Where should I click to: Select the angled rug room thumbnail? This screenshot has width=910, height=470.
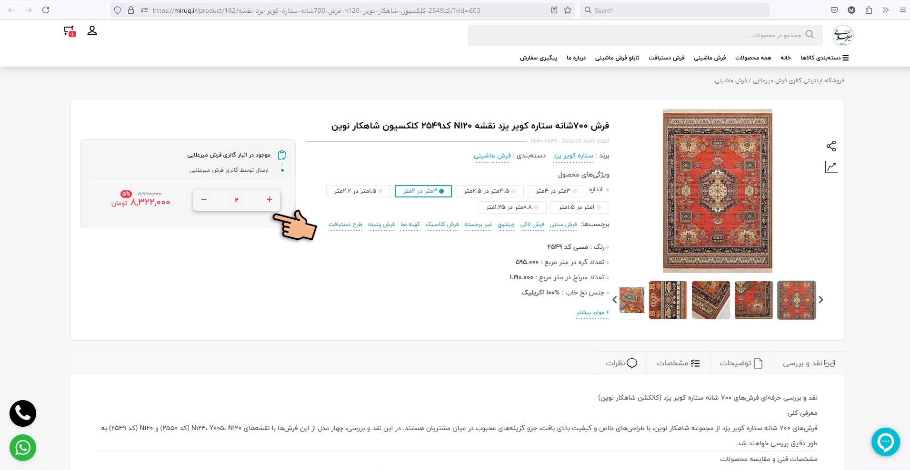632,300
